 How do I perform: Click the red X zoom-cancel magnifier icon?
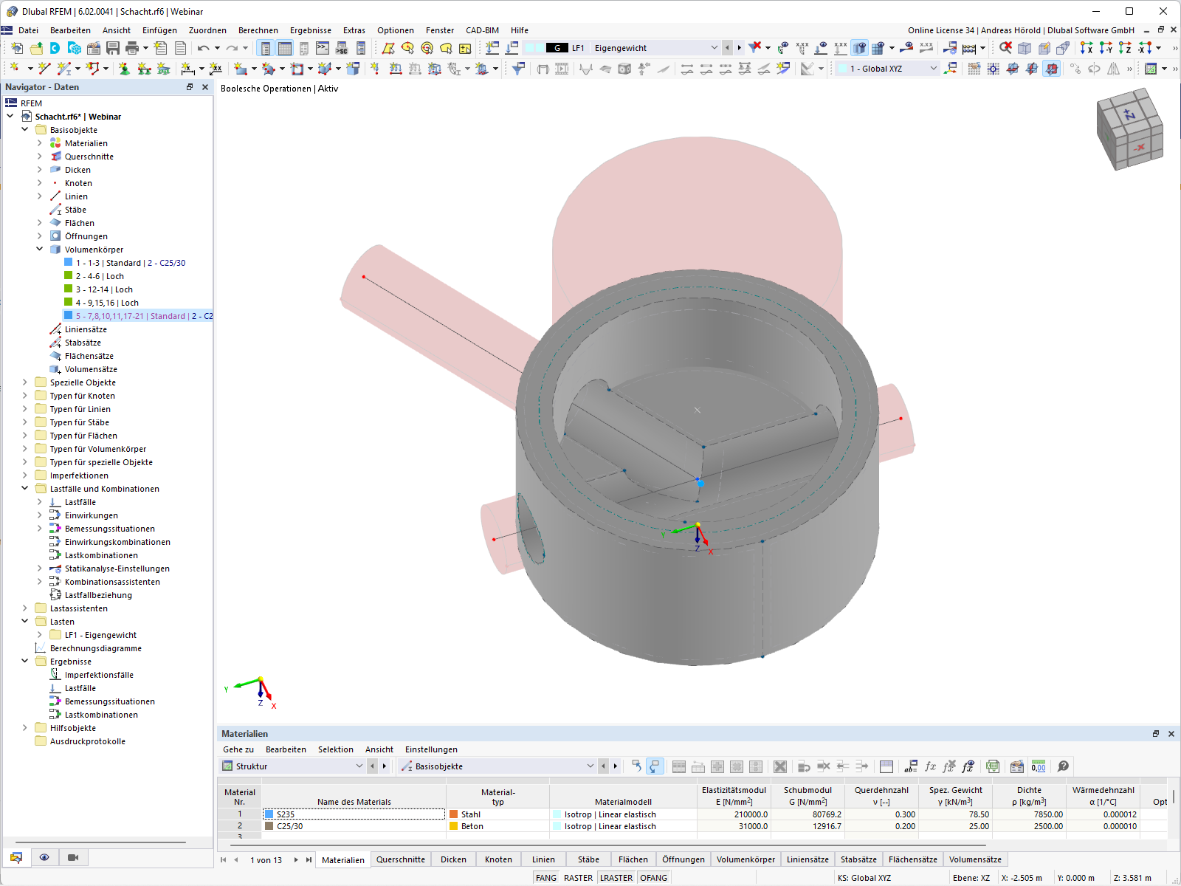coord(1005,48)
